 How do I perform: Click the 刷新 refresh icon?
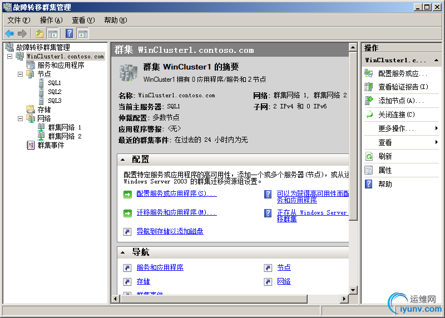coord(369,156)
